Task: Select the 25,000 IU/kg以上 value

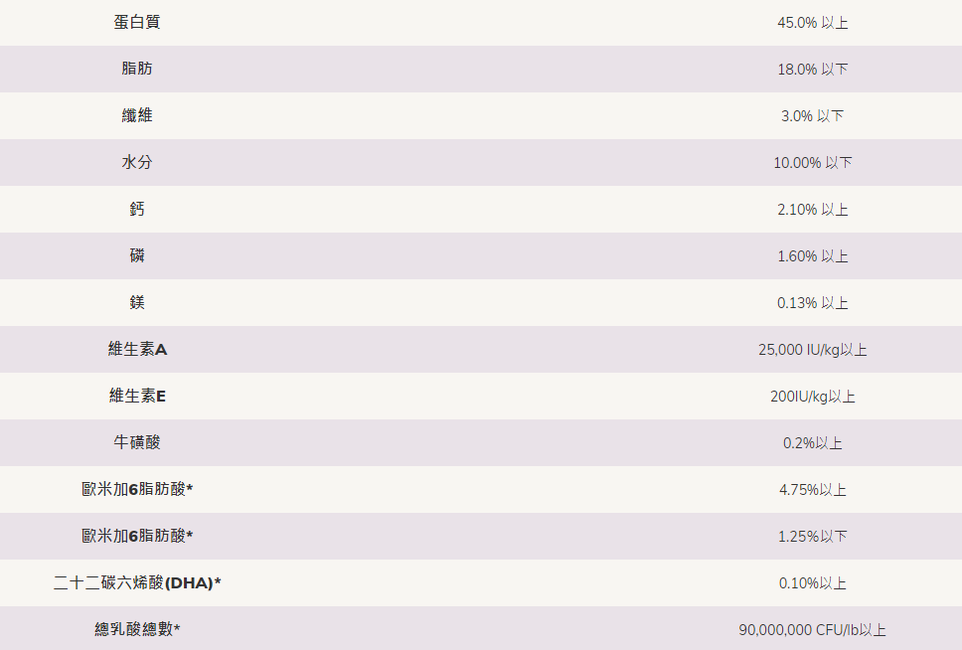Action: pos(812,350)
